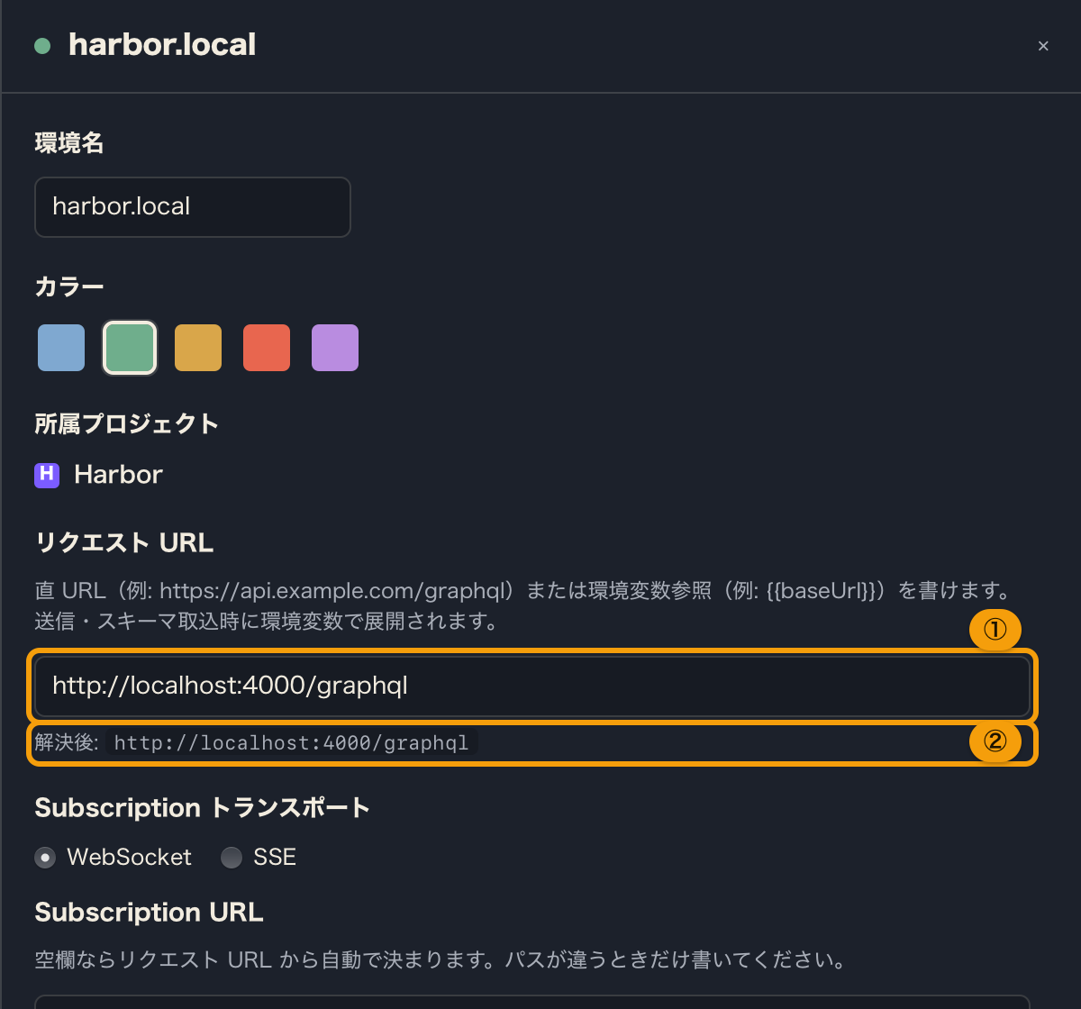Click the hint text starting with 空欄なら
1081x1009 pixels.
[440, 960]
